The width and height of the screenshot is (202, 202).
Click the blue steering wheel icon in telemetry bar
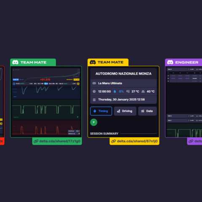[14, 84]
